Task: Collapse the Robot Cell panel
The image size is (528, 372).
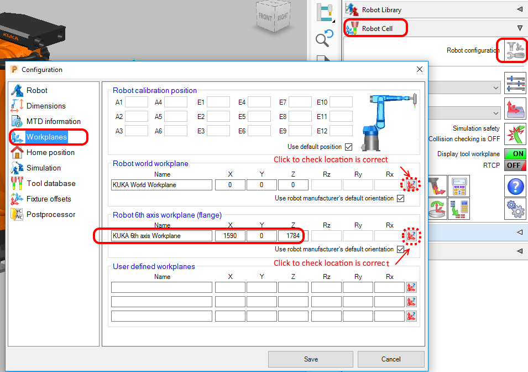Action: (x=519, y=27)
